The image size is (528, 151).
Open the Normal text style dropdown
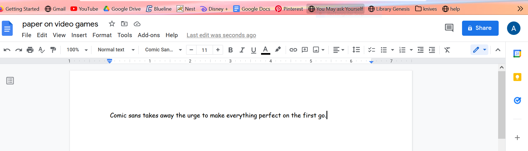click(x=116, y=50)
